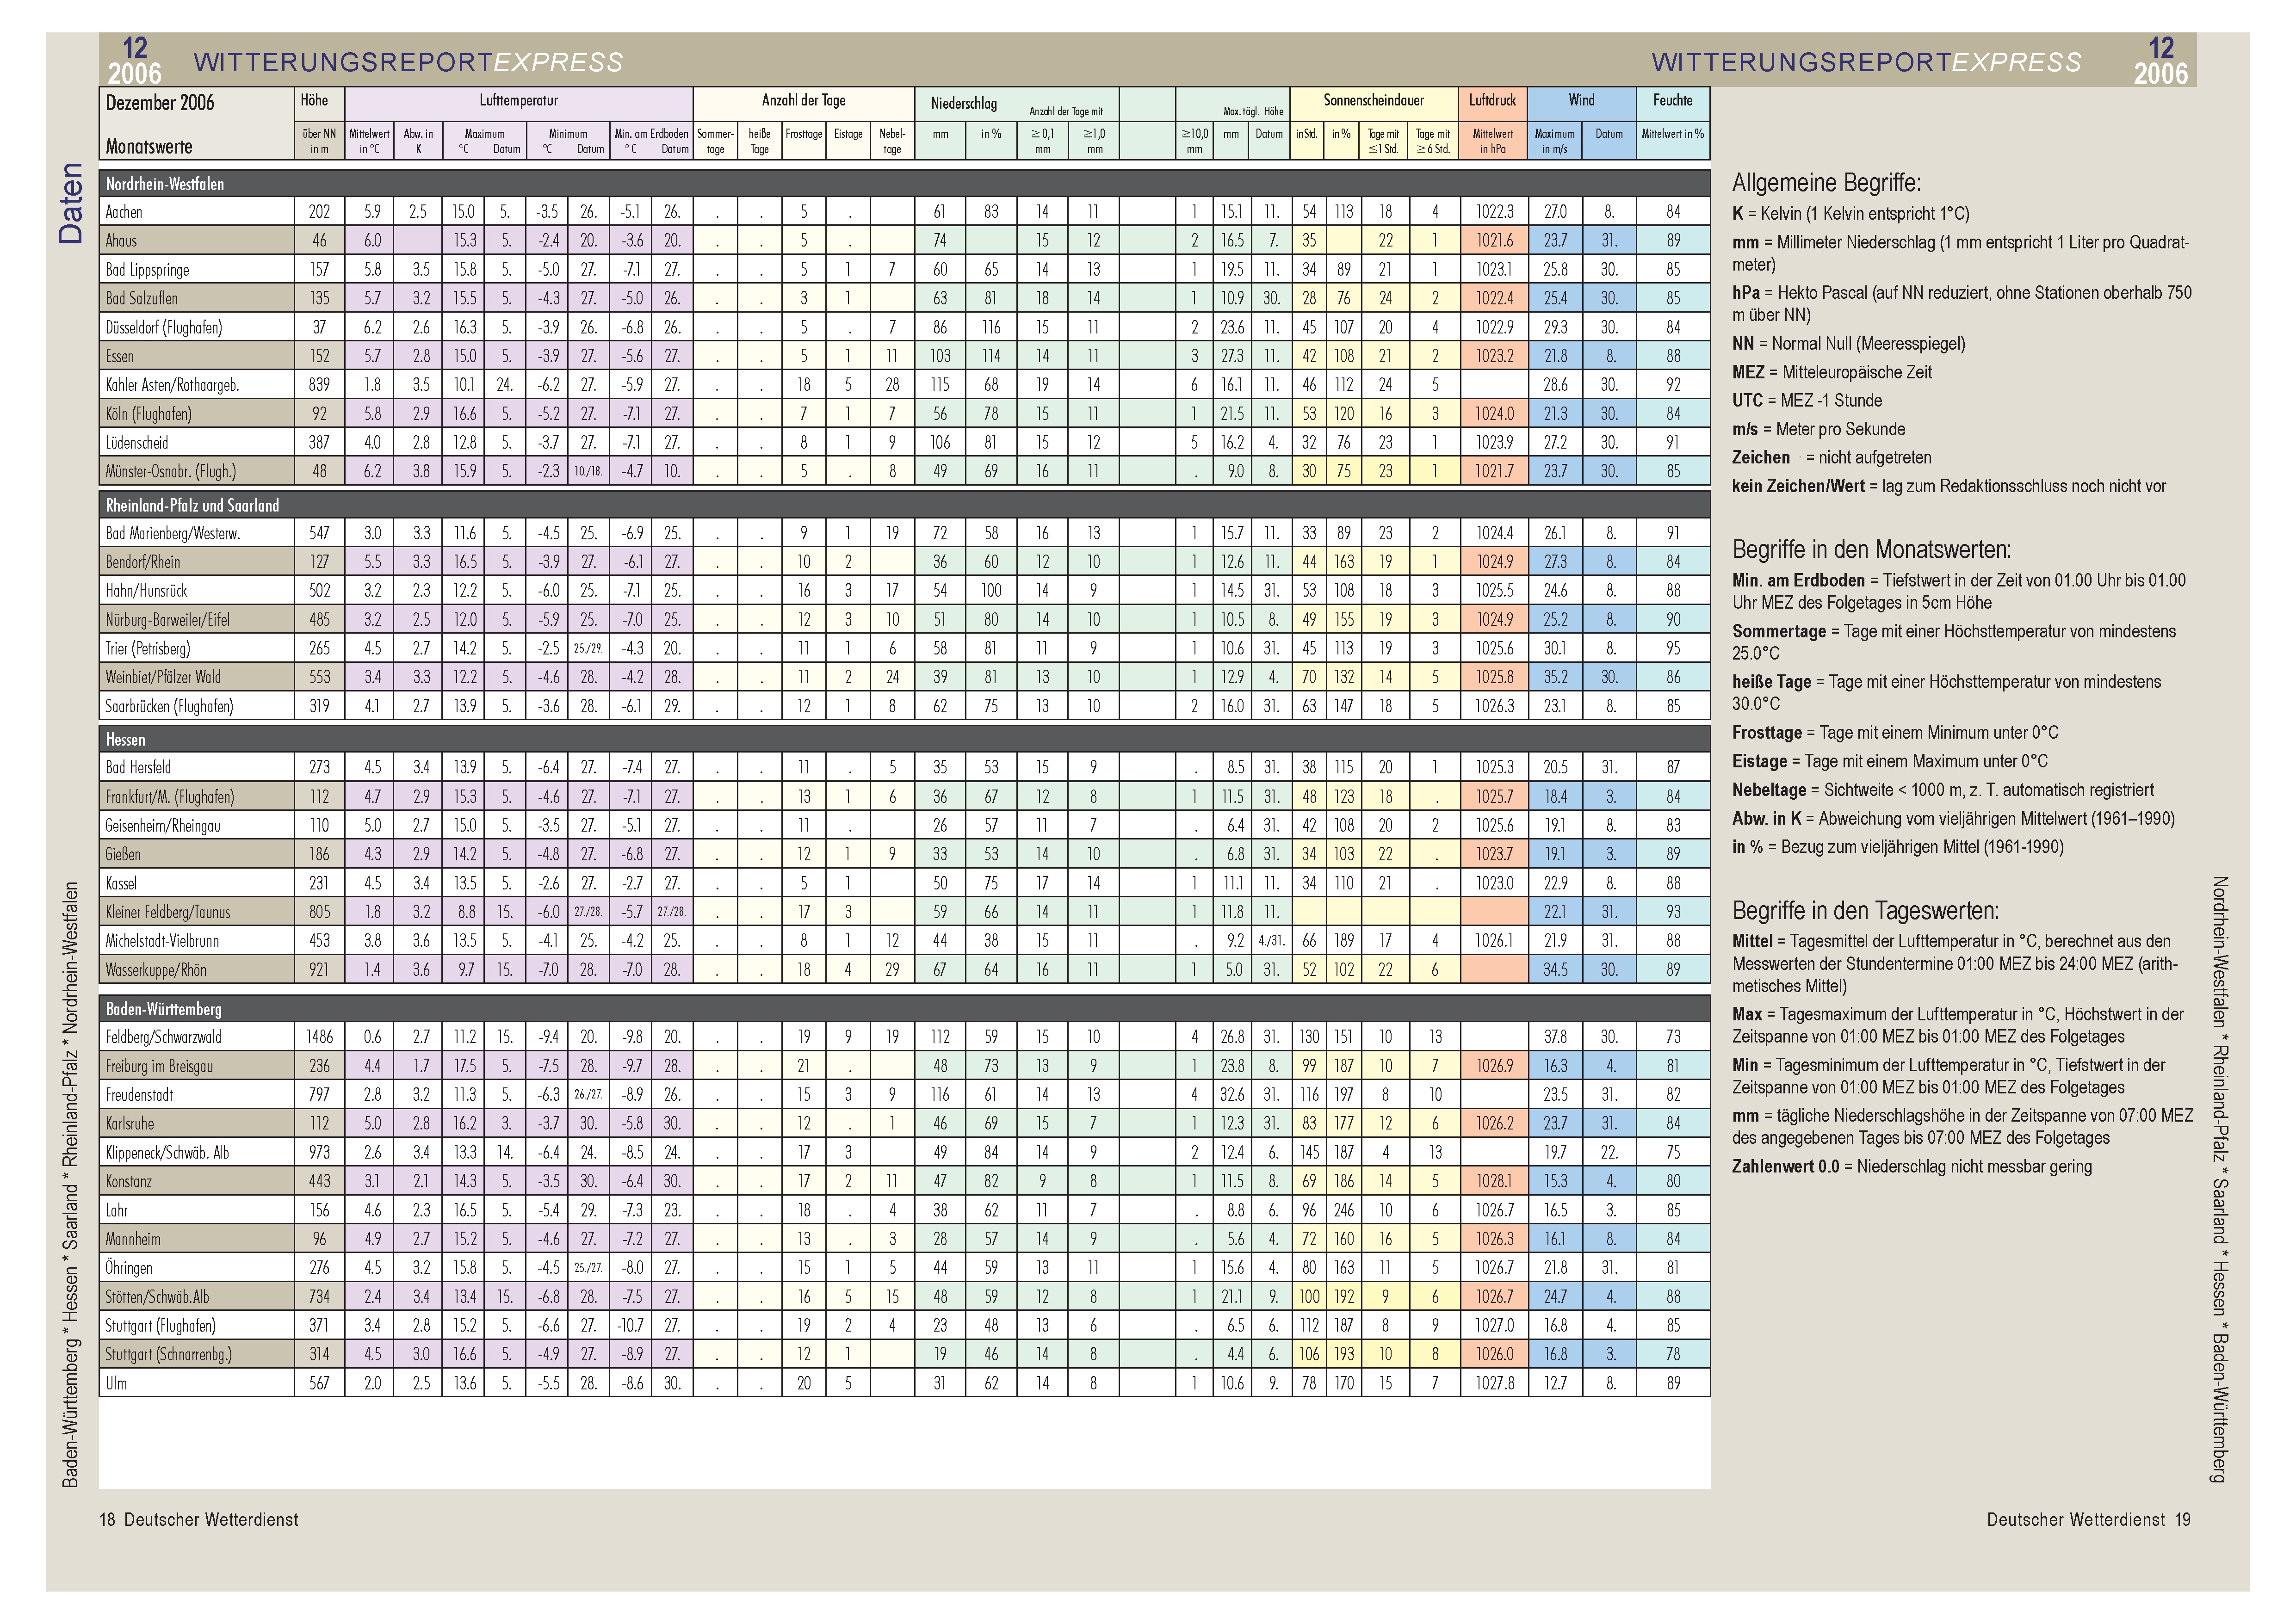This screenshot has height=1623, width=2296.
Task: Click the heading 'Begriffe in den Monatswerten:'
Action: click(1871, 550)
